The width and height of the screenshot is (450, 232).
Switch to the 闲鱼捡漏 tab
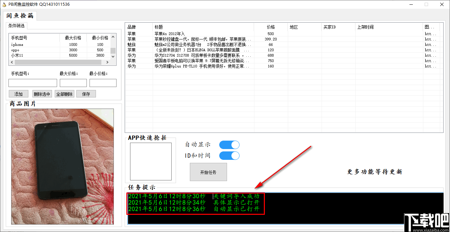tap(20, 16)
